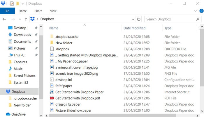Click navigation pane scroll down arrow
Image resolution: width=204 pixels, height=117 pixels.
(41, 115)
